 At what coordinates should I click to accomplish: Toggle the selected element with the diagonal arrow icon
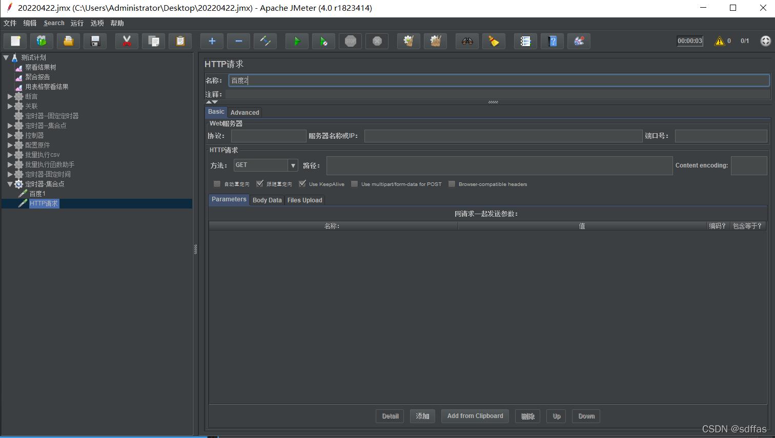265,41
